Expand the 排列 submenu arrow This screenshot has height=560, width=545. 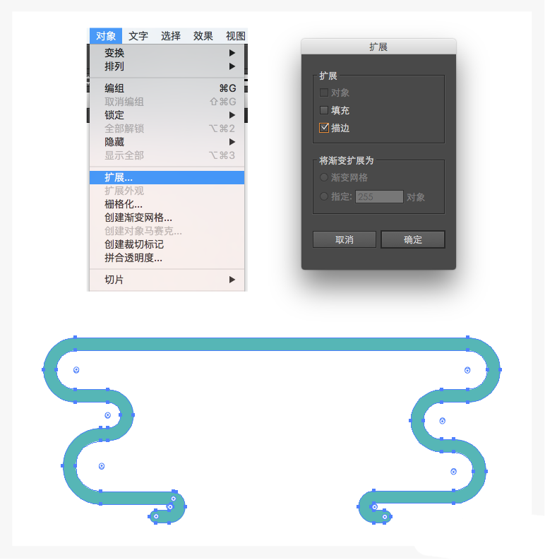tap(232, 66)
